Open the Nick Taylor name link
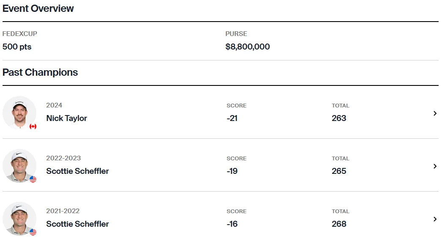 (66, 118)
